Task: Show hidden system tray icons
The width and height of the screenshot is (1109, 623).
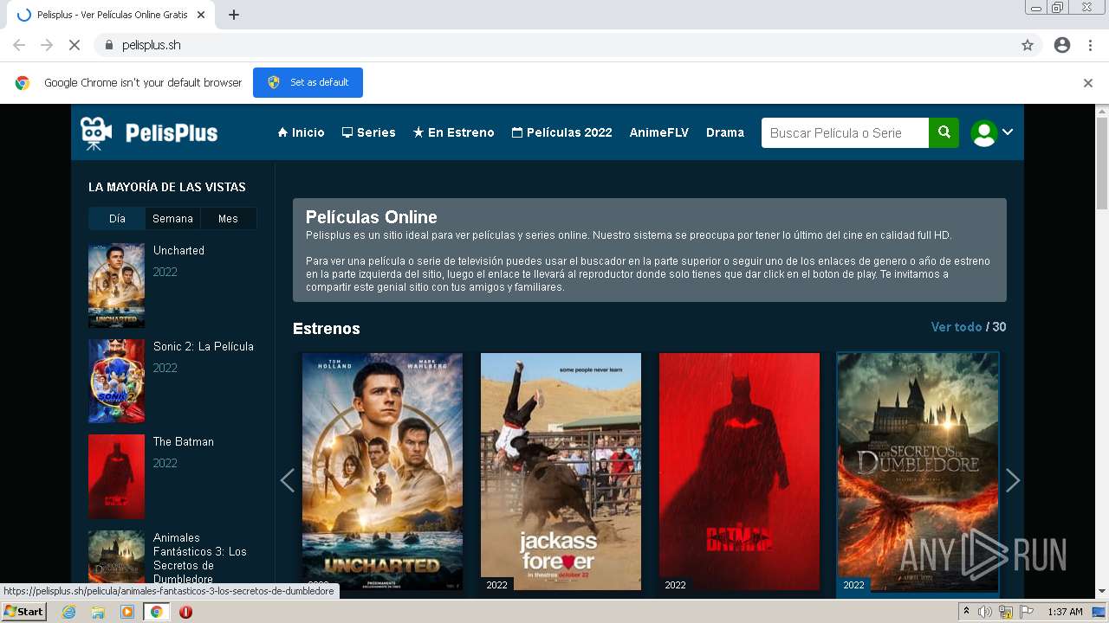Action: coord(966,611)
